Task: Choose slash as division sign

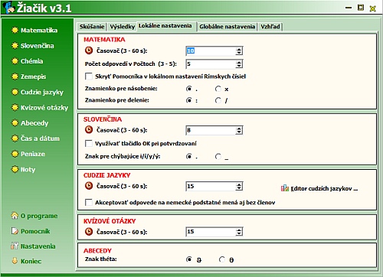Action: [x=218, y=100]
